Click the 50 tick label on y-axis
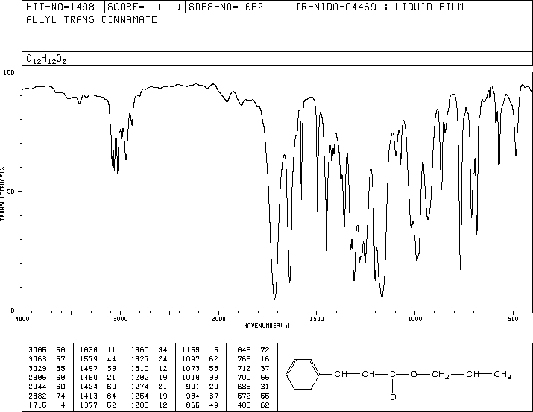Viewport: 533px width, 412px height. 11,191
